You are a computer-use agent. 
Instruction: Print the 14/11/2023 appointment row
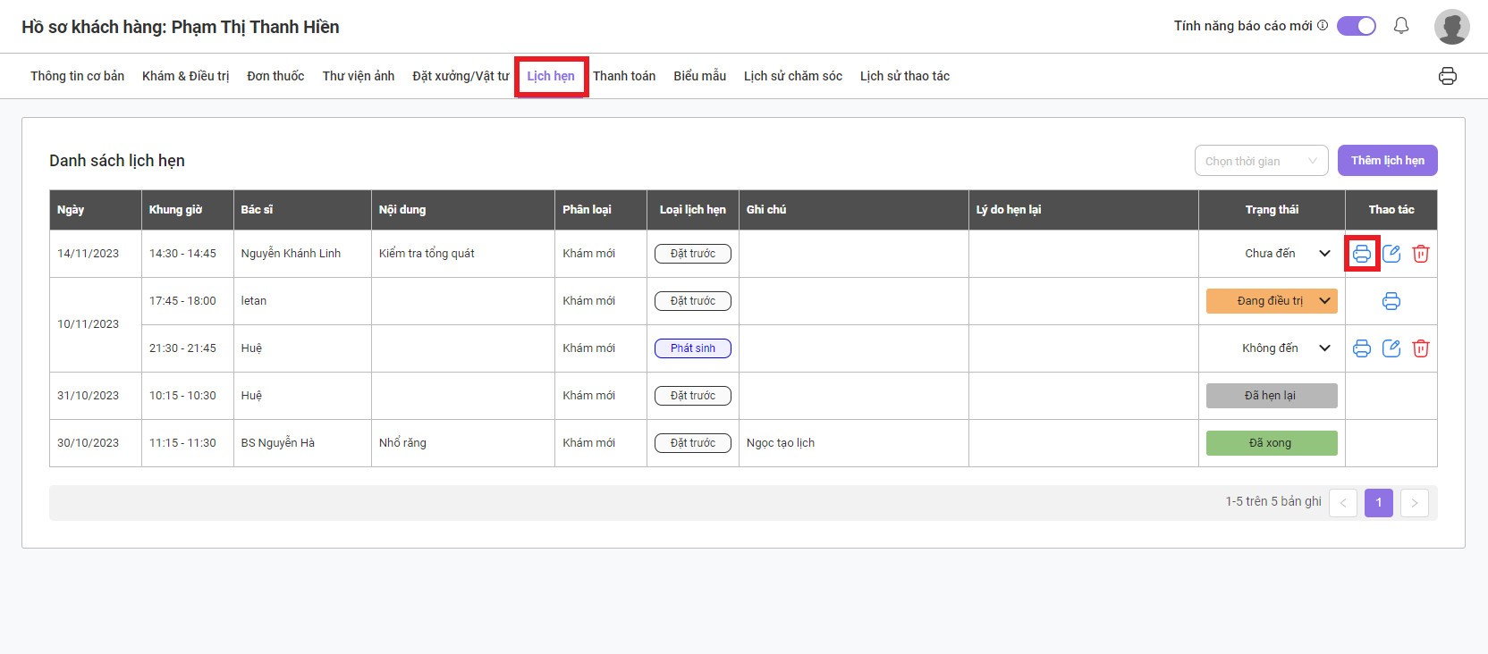(1361, 254)
